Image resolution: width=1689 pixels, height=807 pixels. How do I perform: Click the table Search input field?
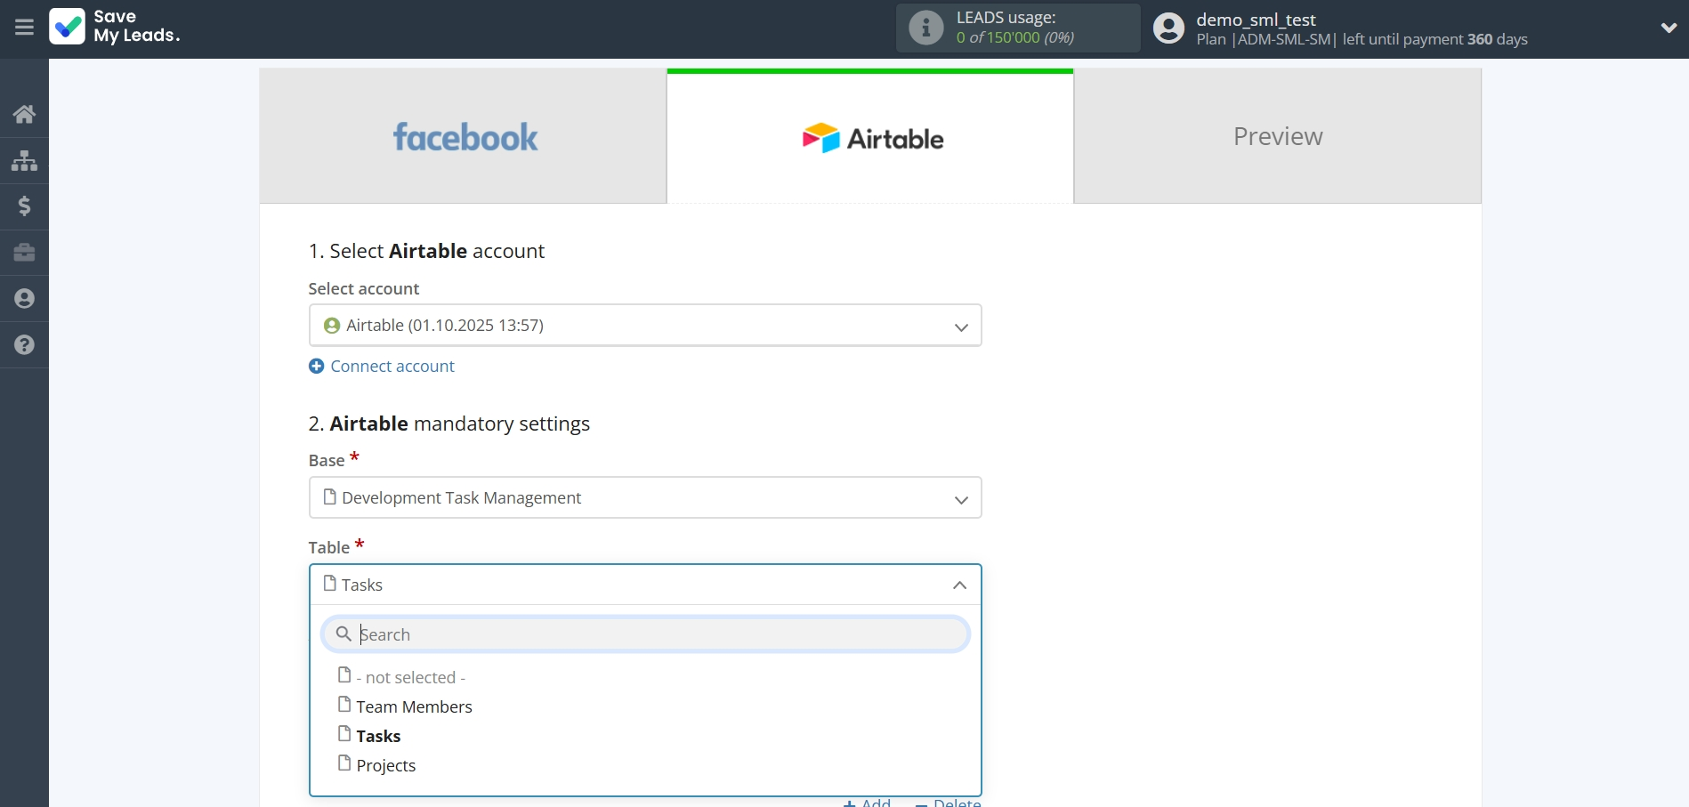pyautogui.click(x=659, y=634)
